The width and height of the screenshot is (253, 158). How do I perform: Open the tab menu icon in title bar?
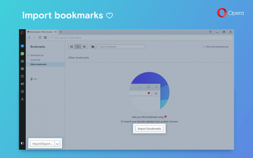coord(210,32)
